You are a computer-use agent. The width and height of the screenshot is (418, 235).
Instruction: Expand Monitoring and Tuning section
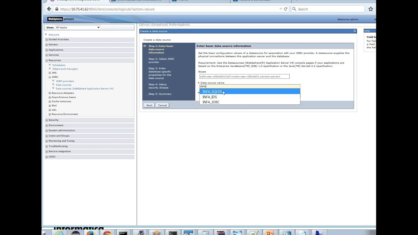point(46,141)
